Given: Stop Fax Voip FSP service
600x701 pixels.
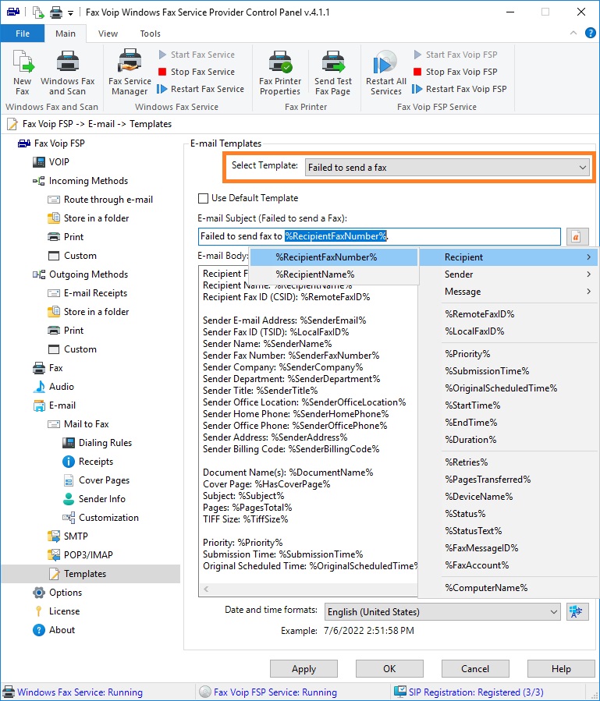Looking at the screenshot, I should click(x=455, y=72).
